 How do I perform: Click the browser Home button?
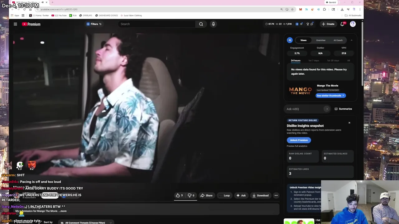(x=30, y=9)
